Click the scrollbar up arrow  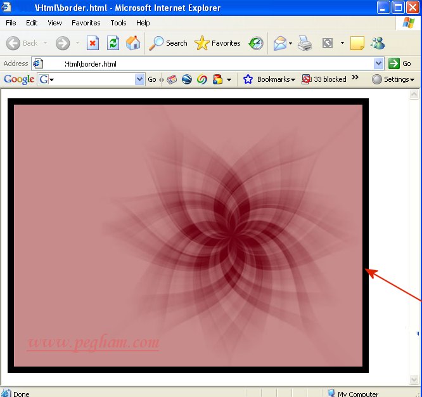(414, 94)
